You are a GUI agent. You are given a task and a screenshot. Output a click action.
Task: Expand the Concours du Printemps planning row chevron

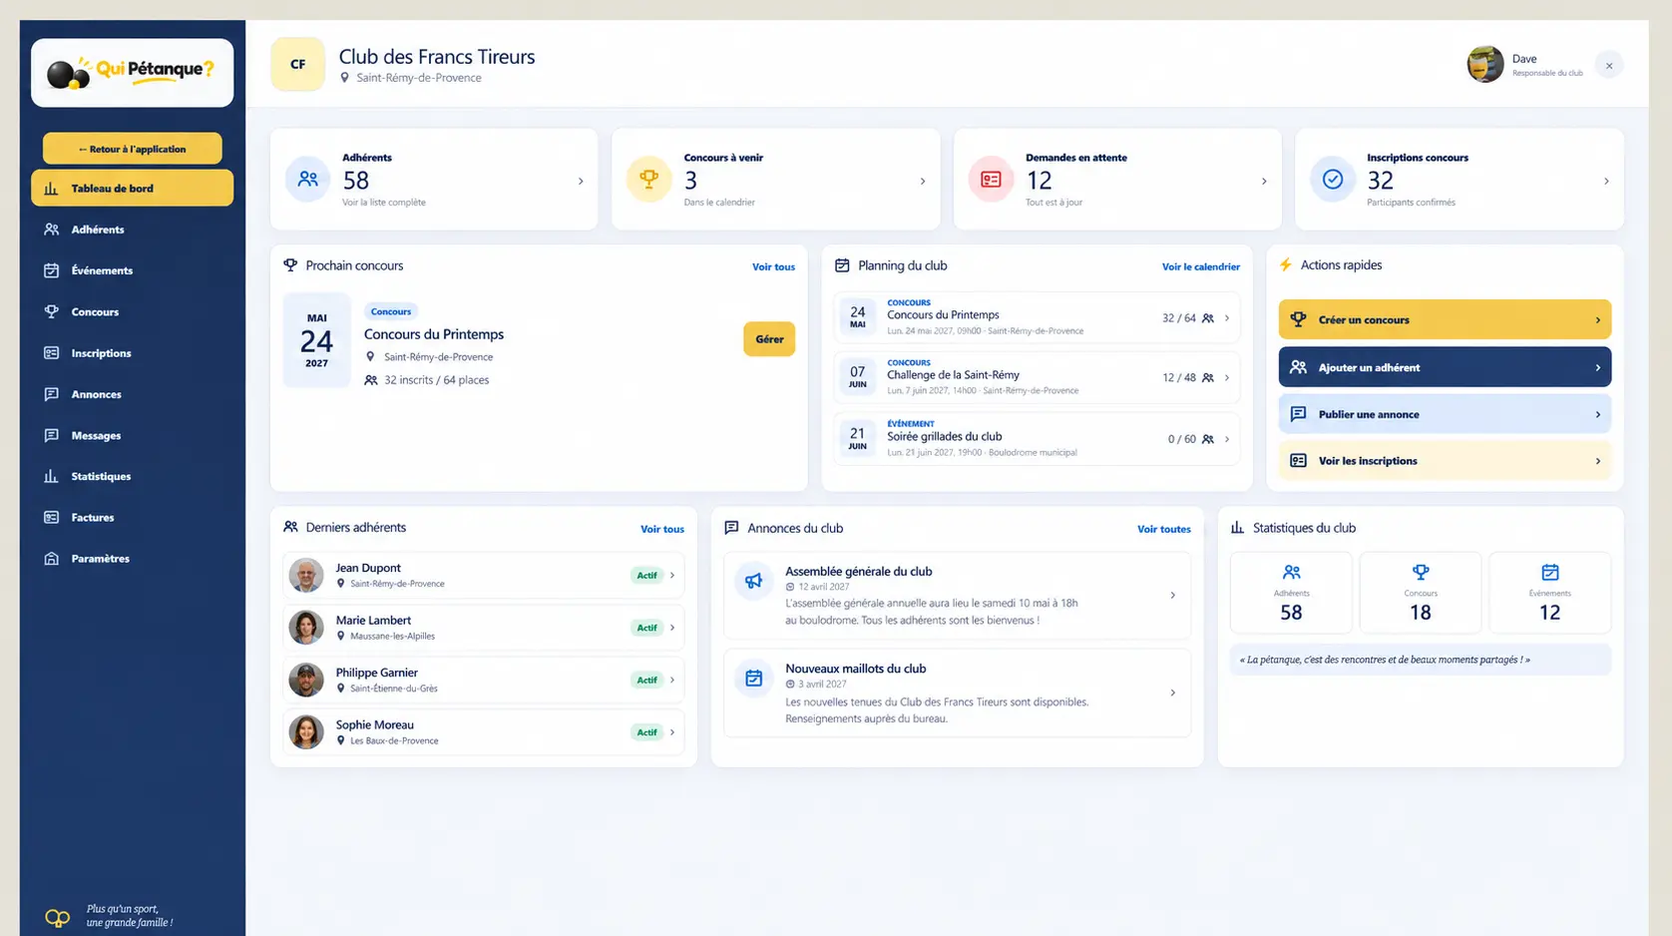click(1227, 318)
